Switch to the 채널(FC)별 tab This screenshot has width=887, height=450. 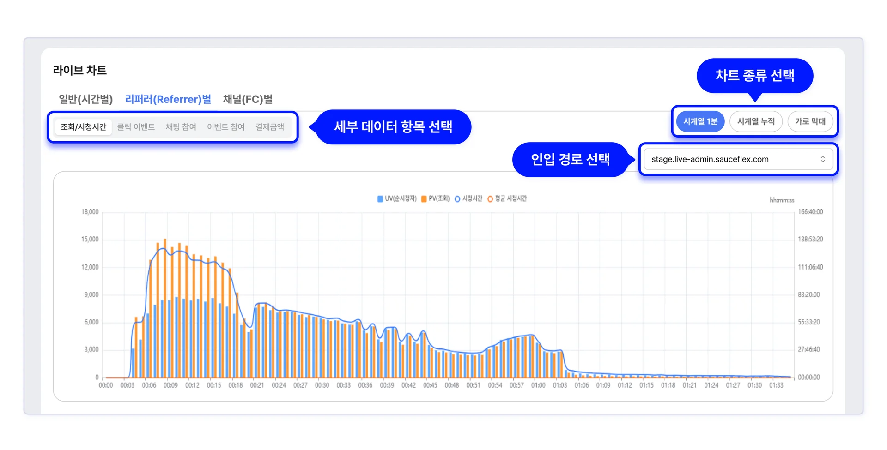coord(248,99)
